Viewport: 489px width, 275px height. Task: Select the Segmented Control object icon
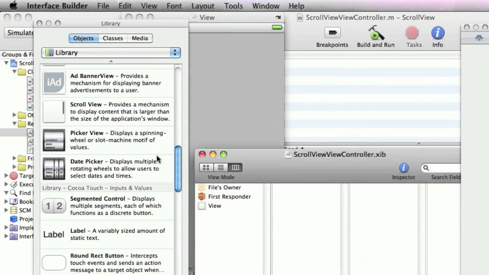(54, 206)
